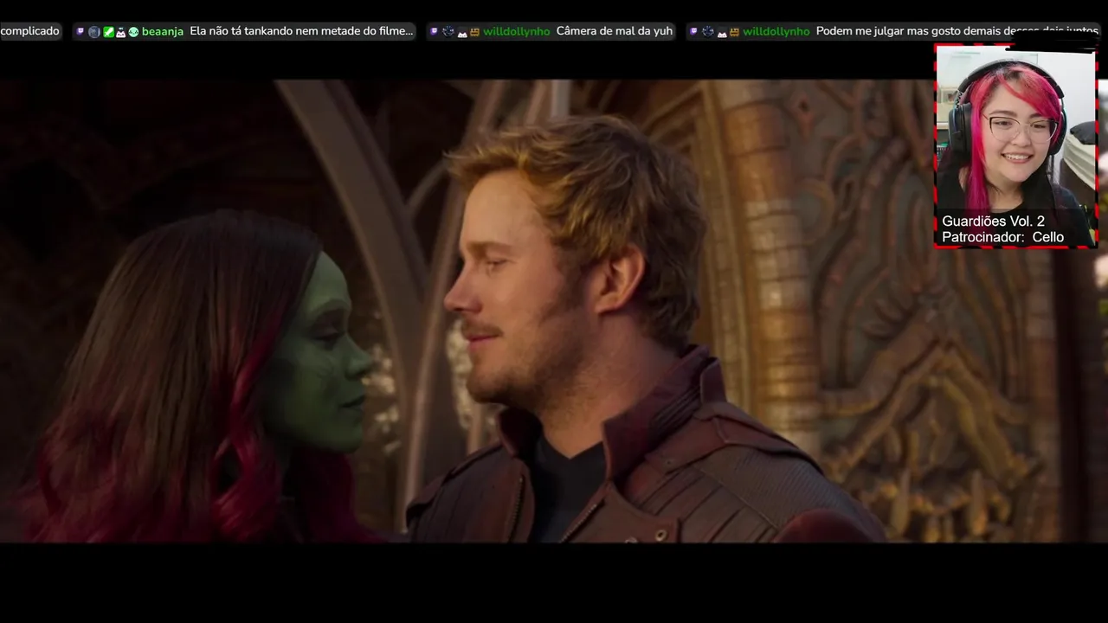The width and height of the screenshot is (1108, 623).
Task: Click the streamer webcam overlay
Action: click(1015, 146)
